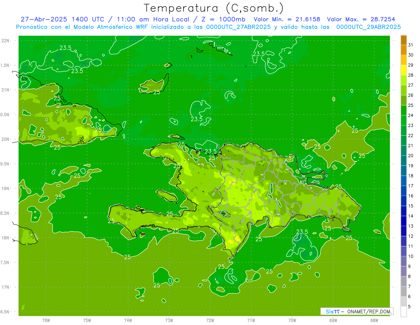Click the gray swatch between 6 and 7

[404, 291]
